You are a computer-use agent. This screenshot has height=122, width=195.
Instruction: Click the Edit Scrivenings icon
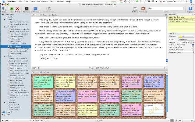[x=48, y=9]
